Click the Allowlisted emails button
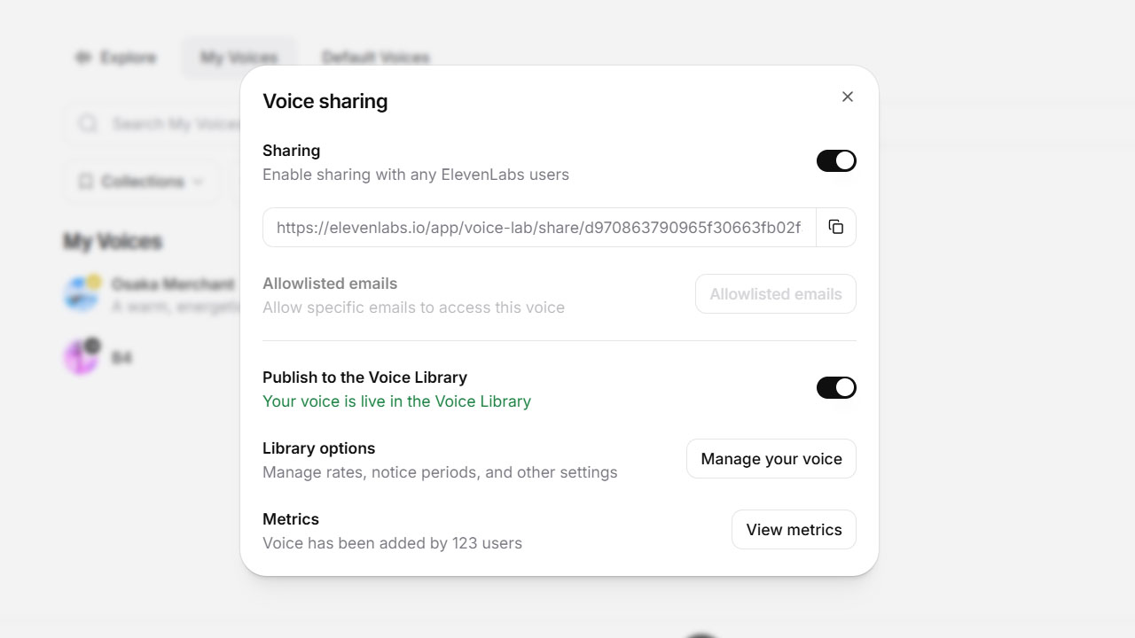1135x638 pixels. [775, 294]
